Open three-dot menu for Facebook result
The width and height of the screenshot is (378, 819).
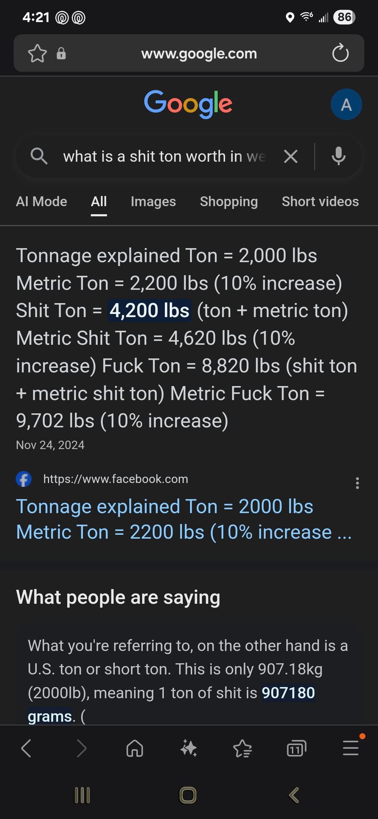pos(357,483)
